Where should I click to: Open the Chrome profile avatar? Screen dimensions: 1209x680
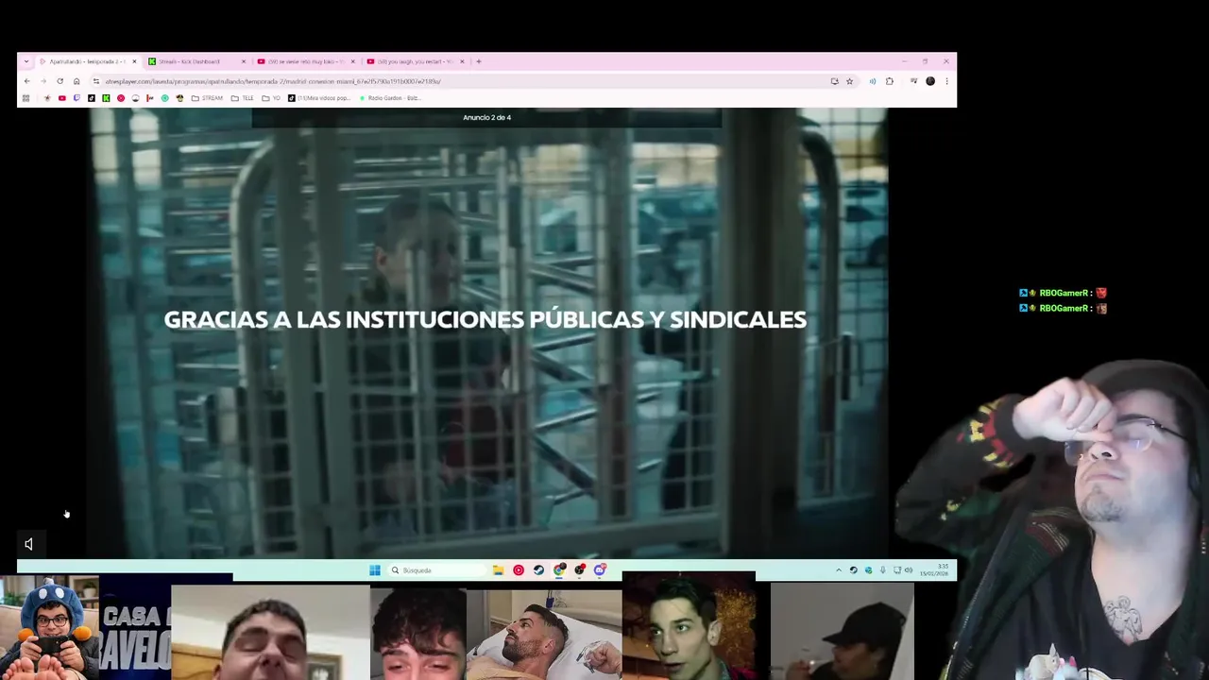coord(930,81)
